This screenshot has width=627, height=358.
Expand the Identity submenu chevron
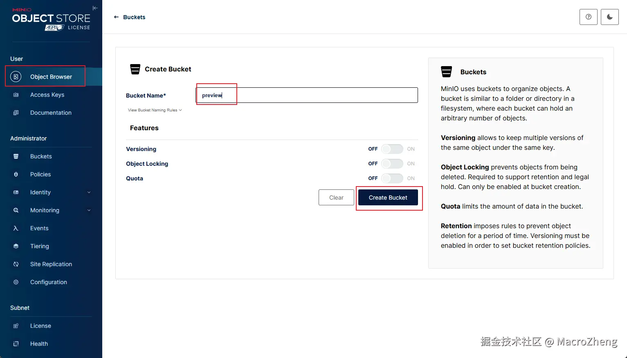[89, 192]
